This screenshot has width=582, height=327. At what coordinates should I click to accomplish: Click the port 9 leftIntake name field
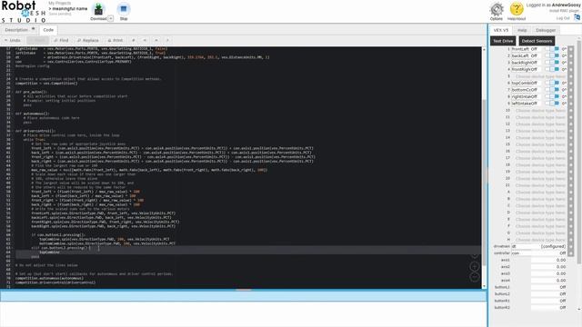pos(521,104)
